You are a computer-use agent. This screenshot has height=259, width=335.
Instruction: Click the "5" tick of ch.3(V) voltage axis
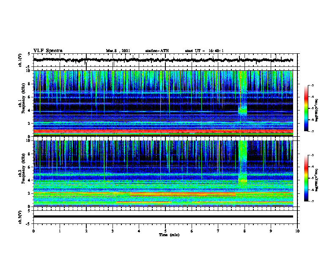[29, 211]
